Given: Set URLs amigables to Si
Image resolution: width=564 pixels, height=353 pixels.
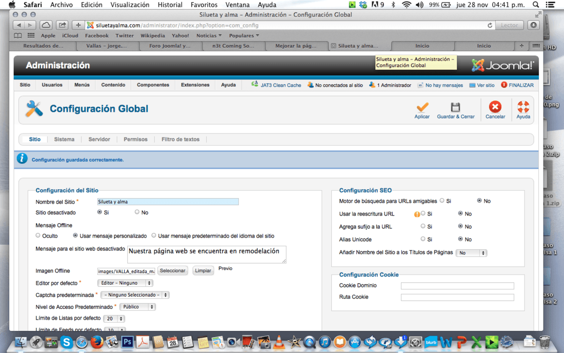Looking at the screenshot, I should pos(441,201).
